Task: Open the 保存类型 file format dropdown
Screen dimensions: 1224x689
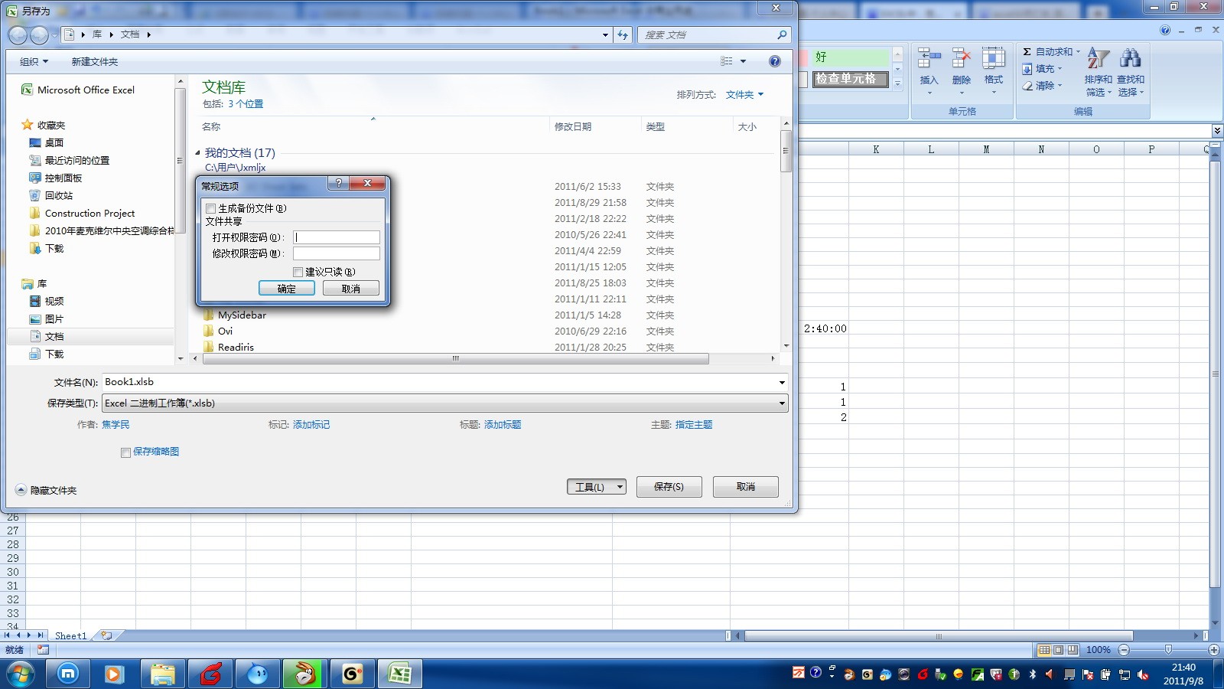Action: click(780, 403)
